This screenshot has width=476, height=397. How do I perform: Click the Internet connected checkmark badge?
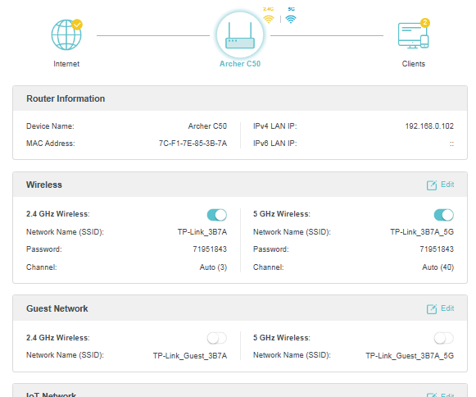point(77,25)
